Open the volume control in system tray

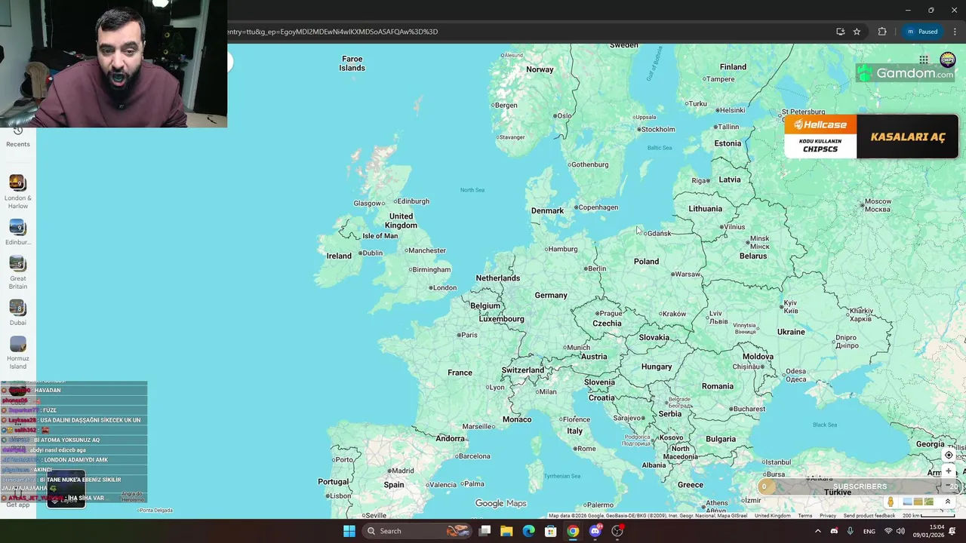[900, 531]
